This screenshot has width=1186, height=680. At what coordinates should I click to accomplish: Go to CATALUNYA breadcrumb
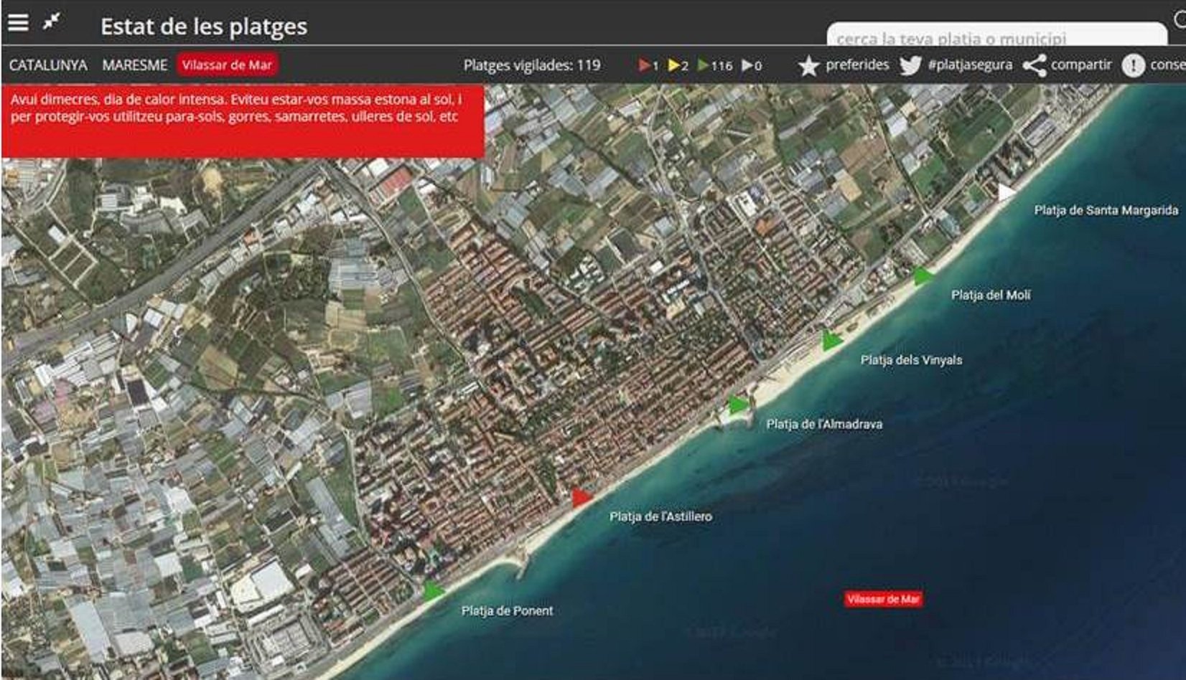tap(48, 65)
